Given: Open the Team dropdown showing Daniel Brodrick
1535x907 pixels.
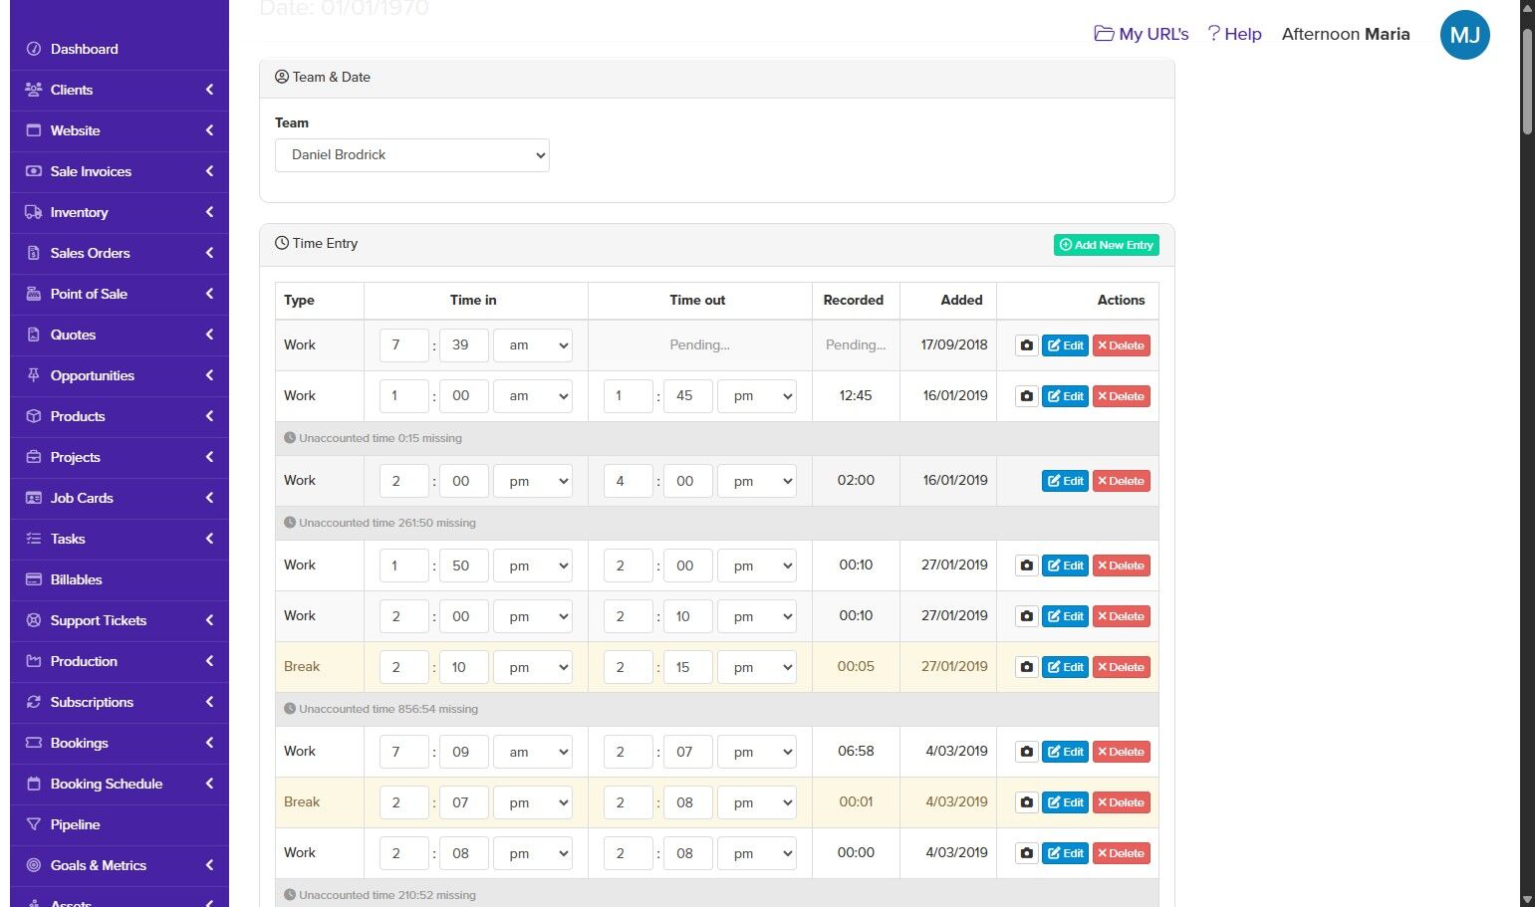Looking at the screenshot, I should (x=411, y=155).
